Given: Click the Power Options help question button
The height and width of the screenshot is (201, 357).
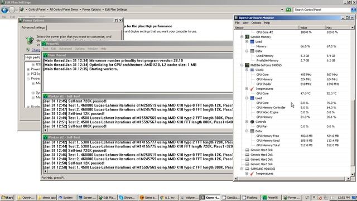Looking at the screenshot, I should coord(115,20).
